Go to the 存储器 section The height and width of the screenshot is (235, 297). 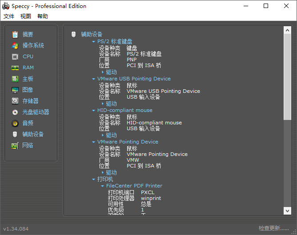(x=31, y=101)
